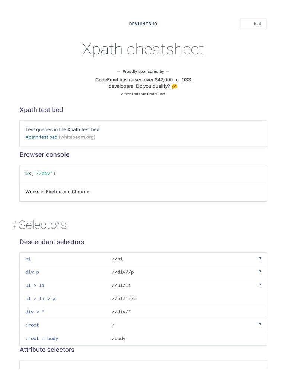Click the Xpath cheatsheet page title

143,49
